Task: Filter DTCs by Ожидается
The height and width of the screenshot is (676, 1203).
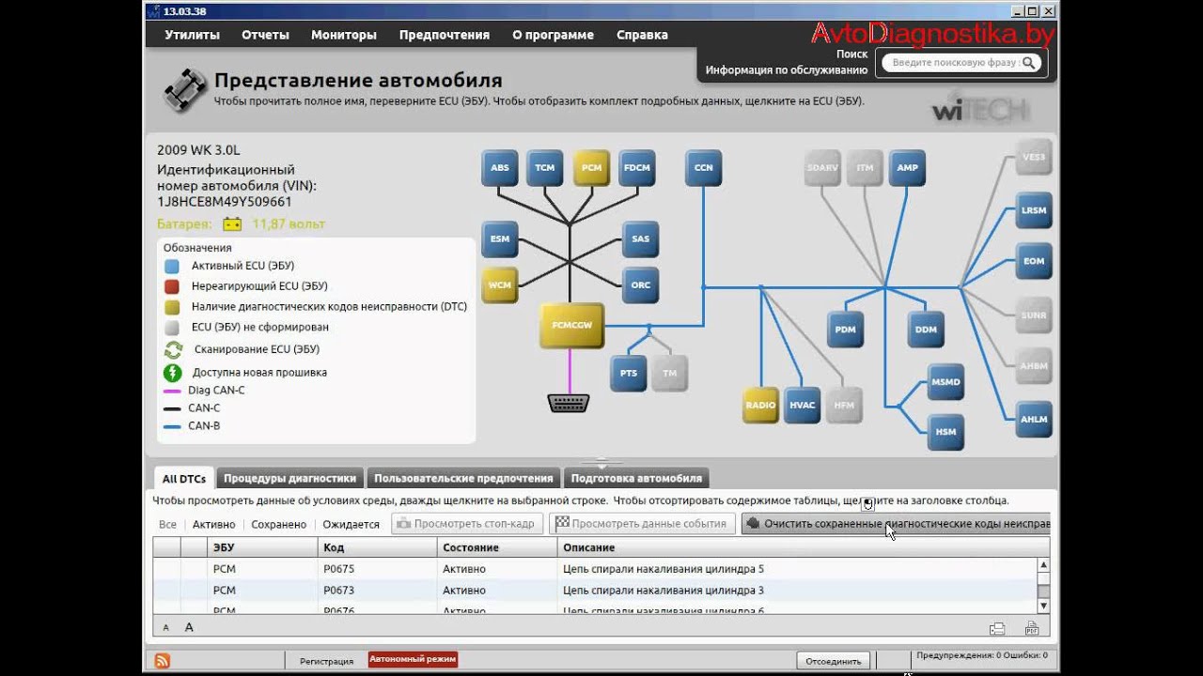Action: click(352, 524)
